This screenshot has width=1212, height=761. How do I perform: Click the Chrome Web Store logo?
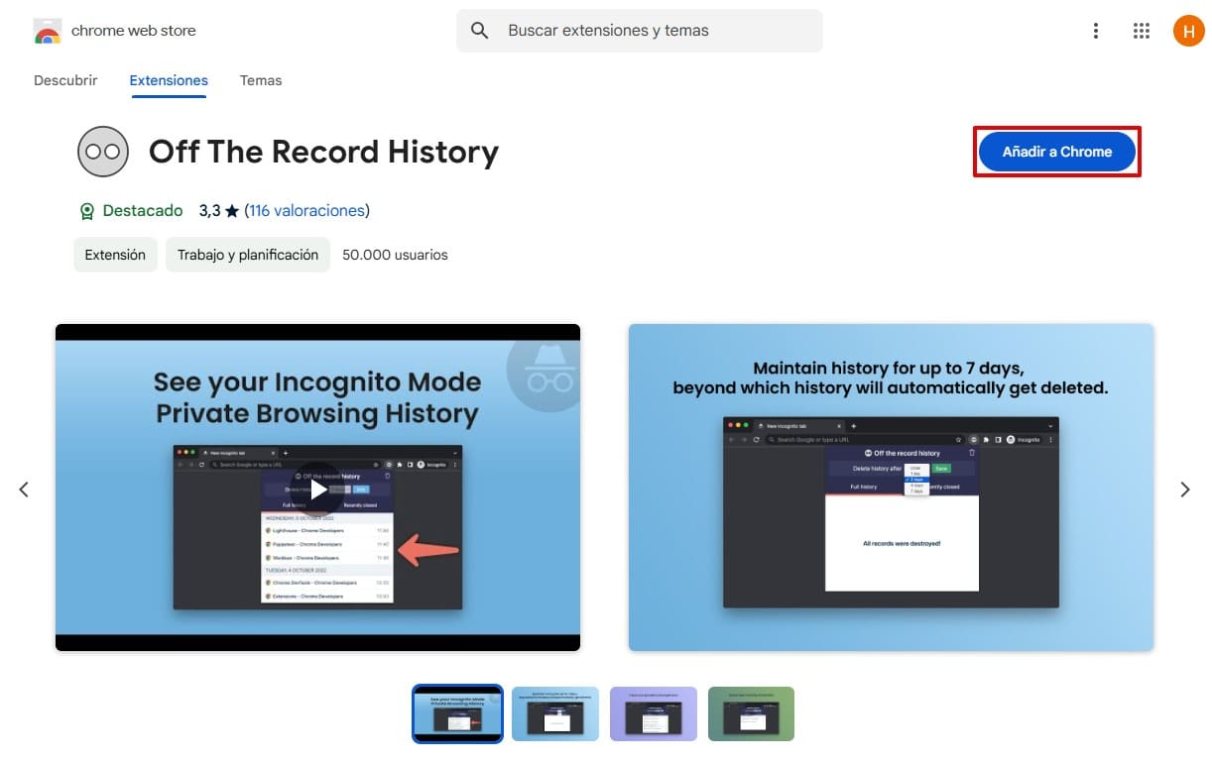(47, 31)
